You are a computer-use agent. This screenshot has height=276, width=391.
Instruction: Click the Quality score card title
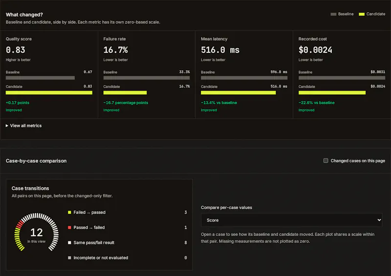point(19,39)
